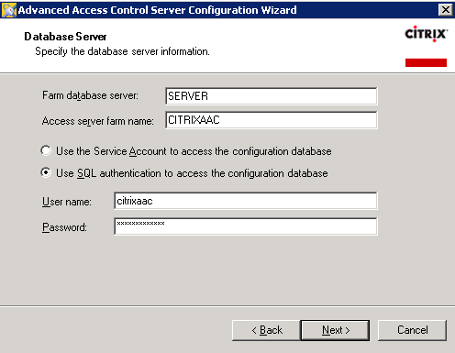Click the Citrix logo

426,34
